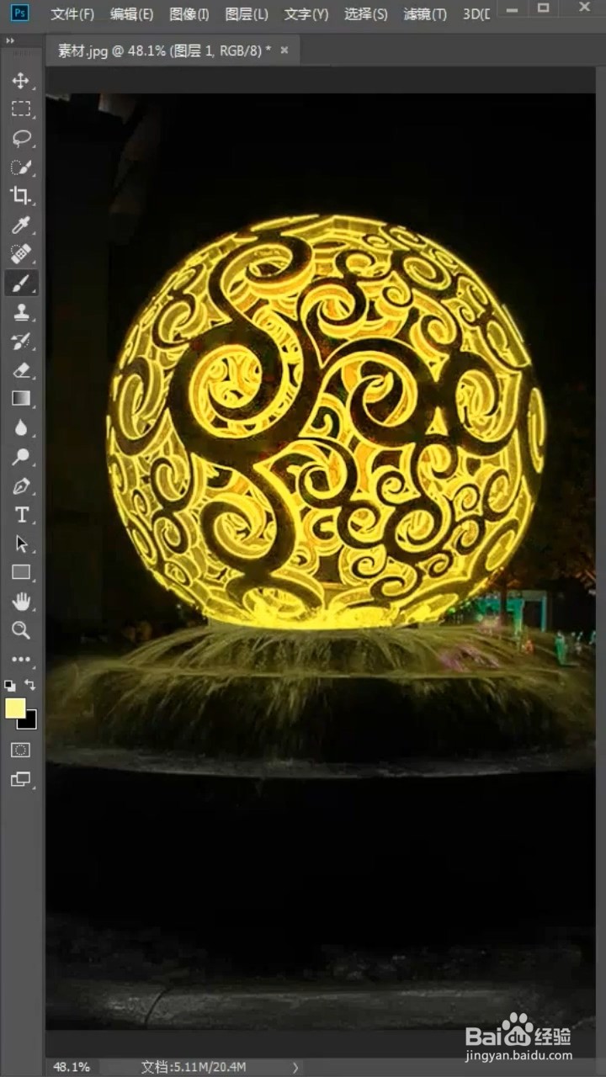Select the Blur tool
The width and height of the screenshot is (606, 1077).
pos(21,427)
